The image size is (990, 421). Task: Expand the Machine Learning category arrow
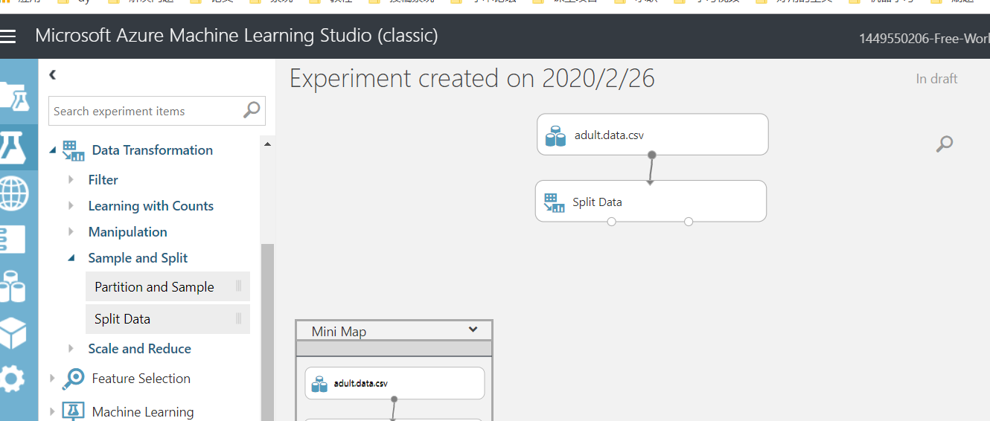pos(52,411)
